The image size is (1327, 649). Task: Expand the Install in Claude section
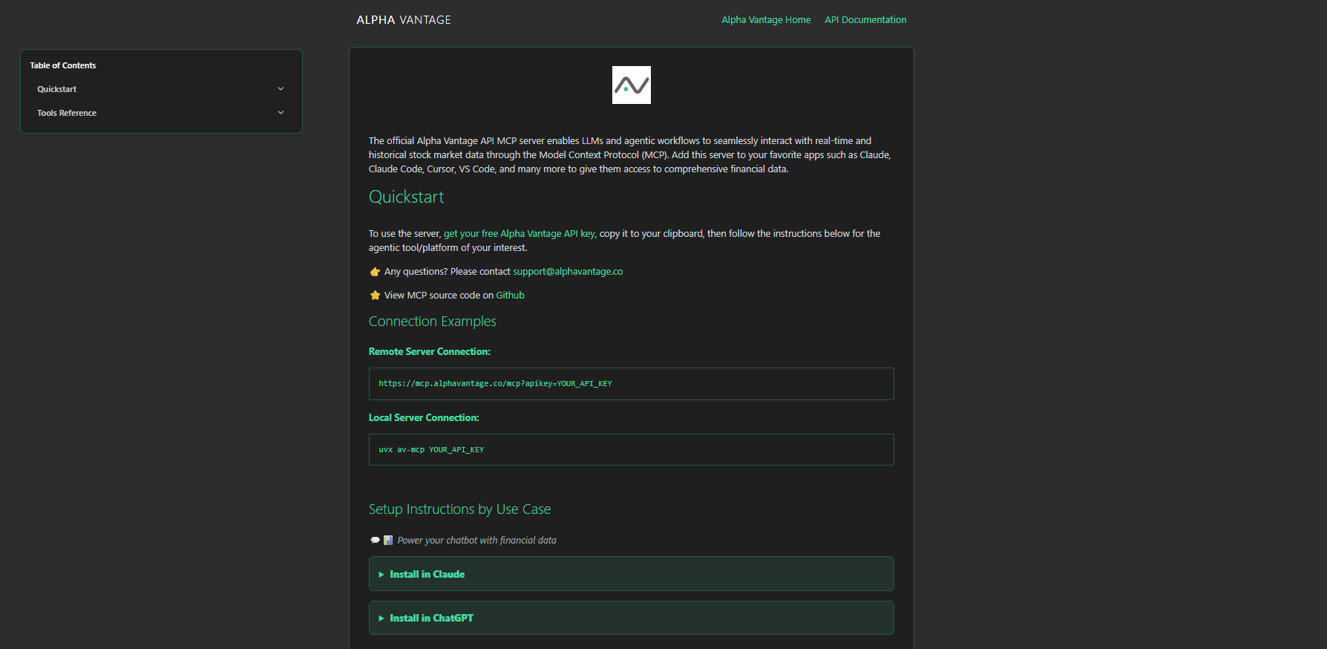tap(632, 574)
